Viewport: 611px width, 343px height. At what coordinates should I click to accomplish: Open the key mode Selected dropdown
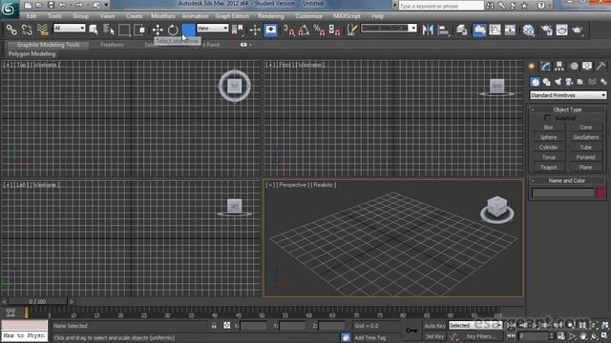pyautogui.click(x=475, y=325)
